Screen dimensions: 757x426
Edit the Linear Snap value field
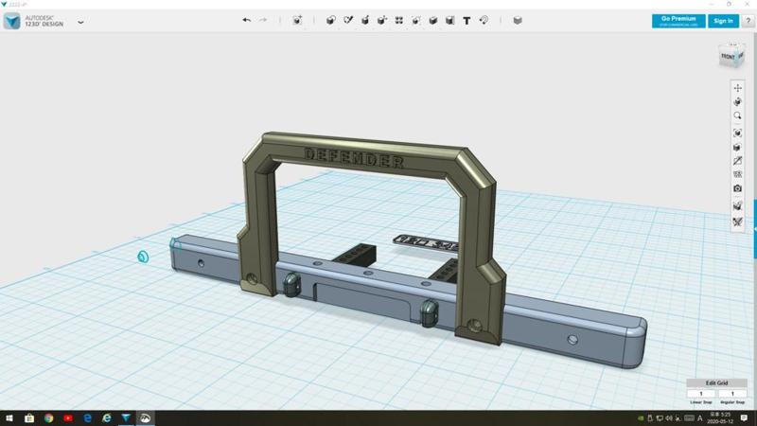coord(701,394)
